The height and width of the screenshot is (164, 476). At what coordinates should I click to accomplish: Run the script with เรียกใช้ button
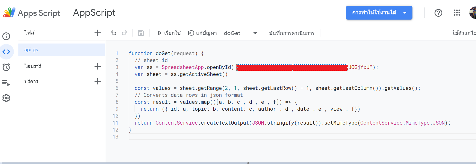click(169, 33)
